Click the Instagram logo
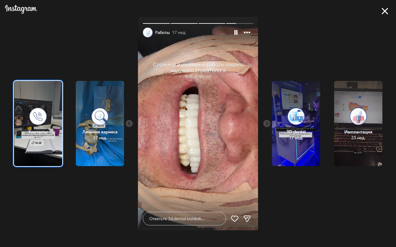396x247 pixels. 21,9
